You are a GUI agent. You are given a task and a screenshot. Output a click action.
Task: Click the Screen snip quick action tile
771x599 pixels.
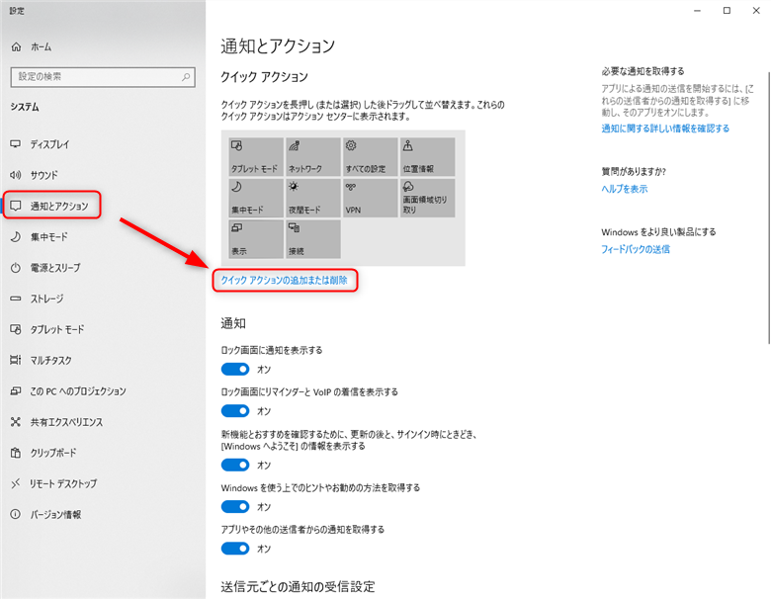[427, 198]
